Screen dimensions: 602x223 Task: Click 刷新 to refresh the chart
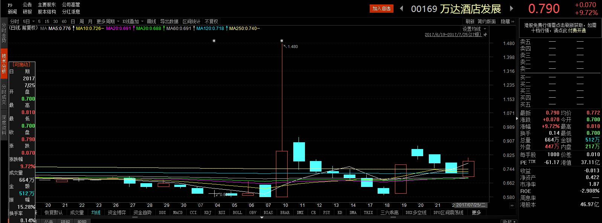[470, 22]
